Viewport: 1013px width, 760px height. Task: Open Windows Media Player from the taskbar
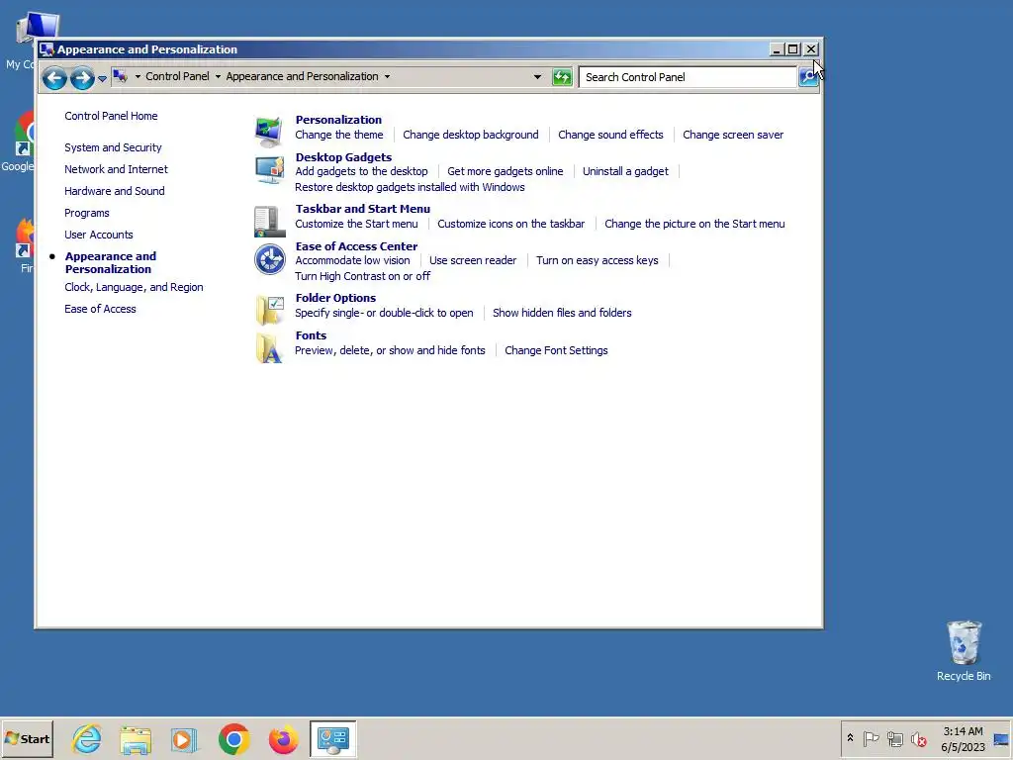(184, 738)
